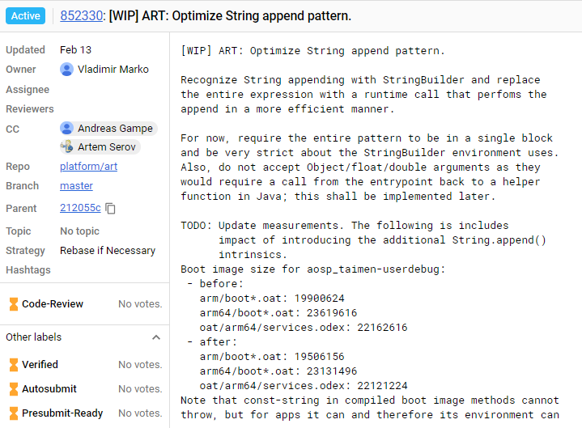Viewport: 582px width, 428px height.
Task: Open change number 852330 link
Action: coord(81,16)
